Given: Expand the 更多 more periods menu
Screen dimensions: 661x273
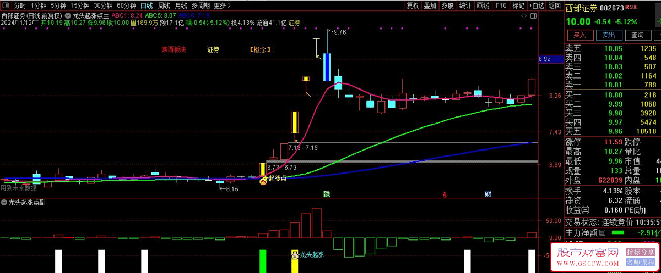Looking at the screenshot, I should [x=221, y=5].
